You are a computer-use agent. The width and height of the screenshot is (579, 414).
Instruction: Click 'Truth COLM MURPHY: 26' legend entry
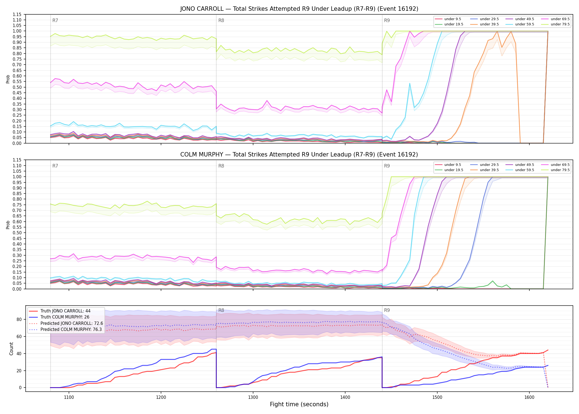[59, 317]
